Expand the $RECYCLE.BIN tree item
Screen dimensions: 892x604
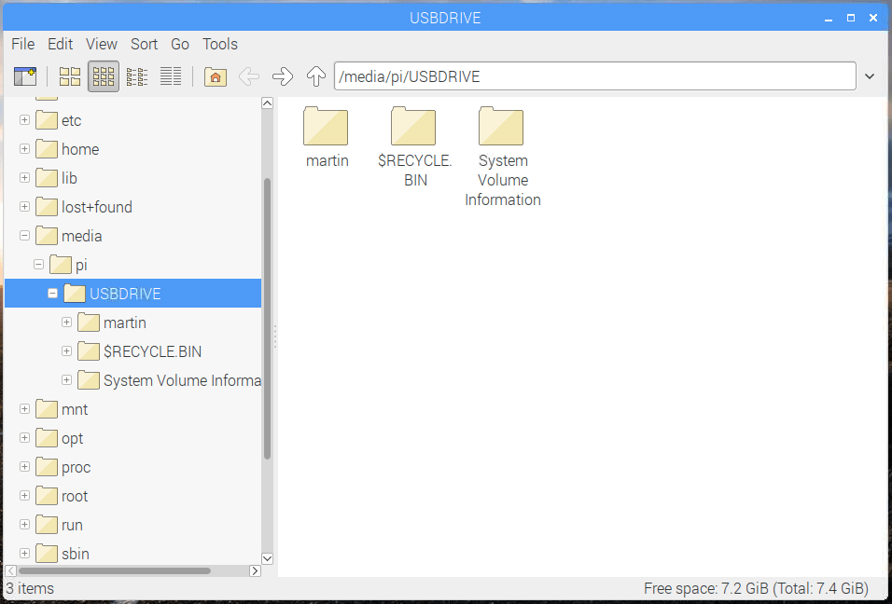(x=66, y=351)
